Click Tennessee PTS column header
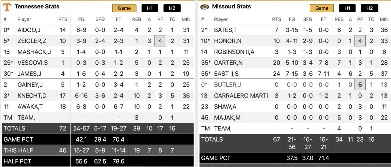Screen dimensions: 391x167 63,19
